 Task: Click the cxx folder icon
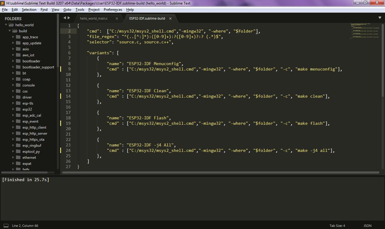(18, 91)
